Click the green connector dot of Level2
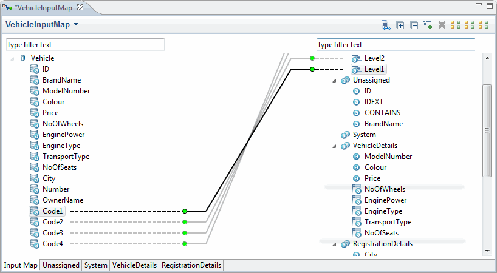Image resolution: width=497 pixels, height=273 pixels. pos(312,58)
